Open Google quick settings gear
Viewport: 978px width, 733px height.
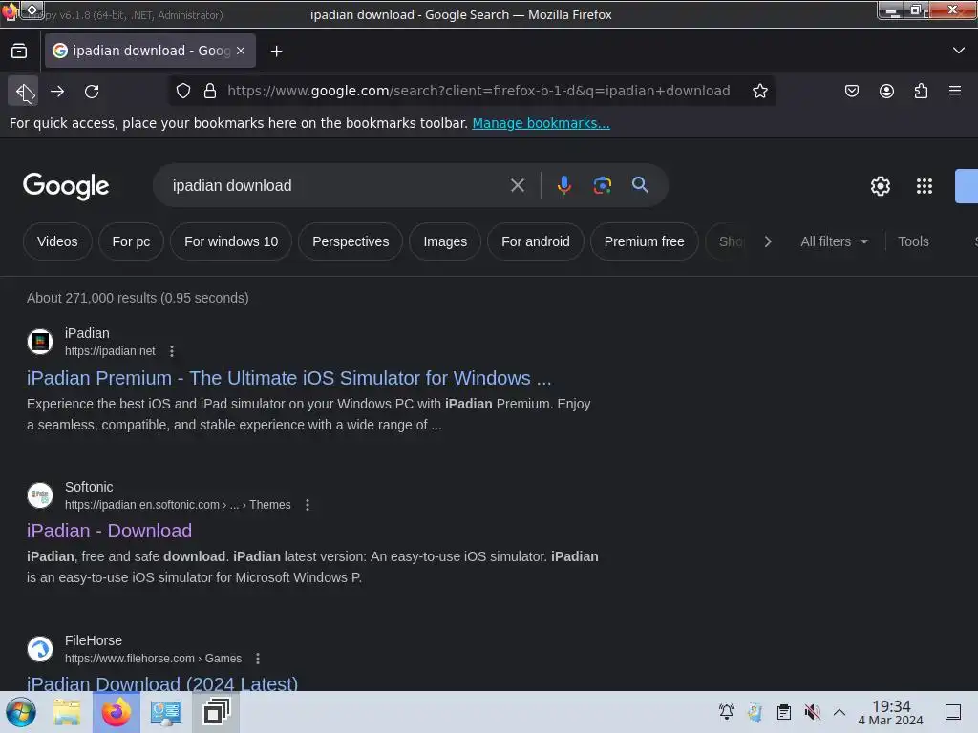[x=880, y=186]
